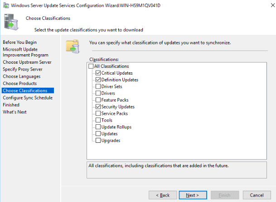The width and height of the screenshot is (276, 202).
Task: Check the All Classifications checkbox
Action: click(91, 66)
